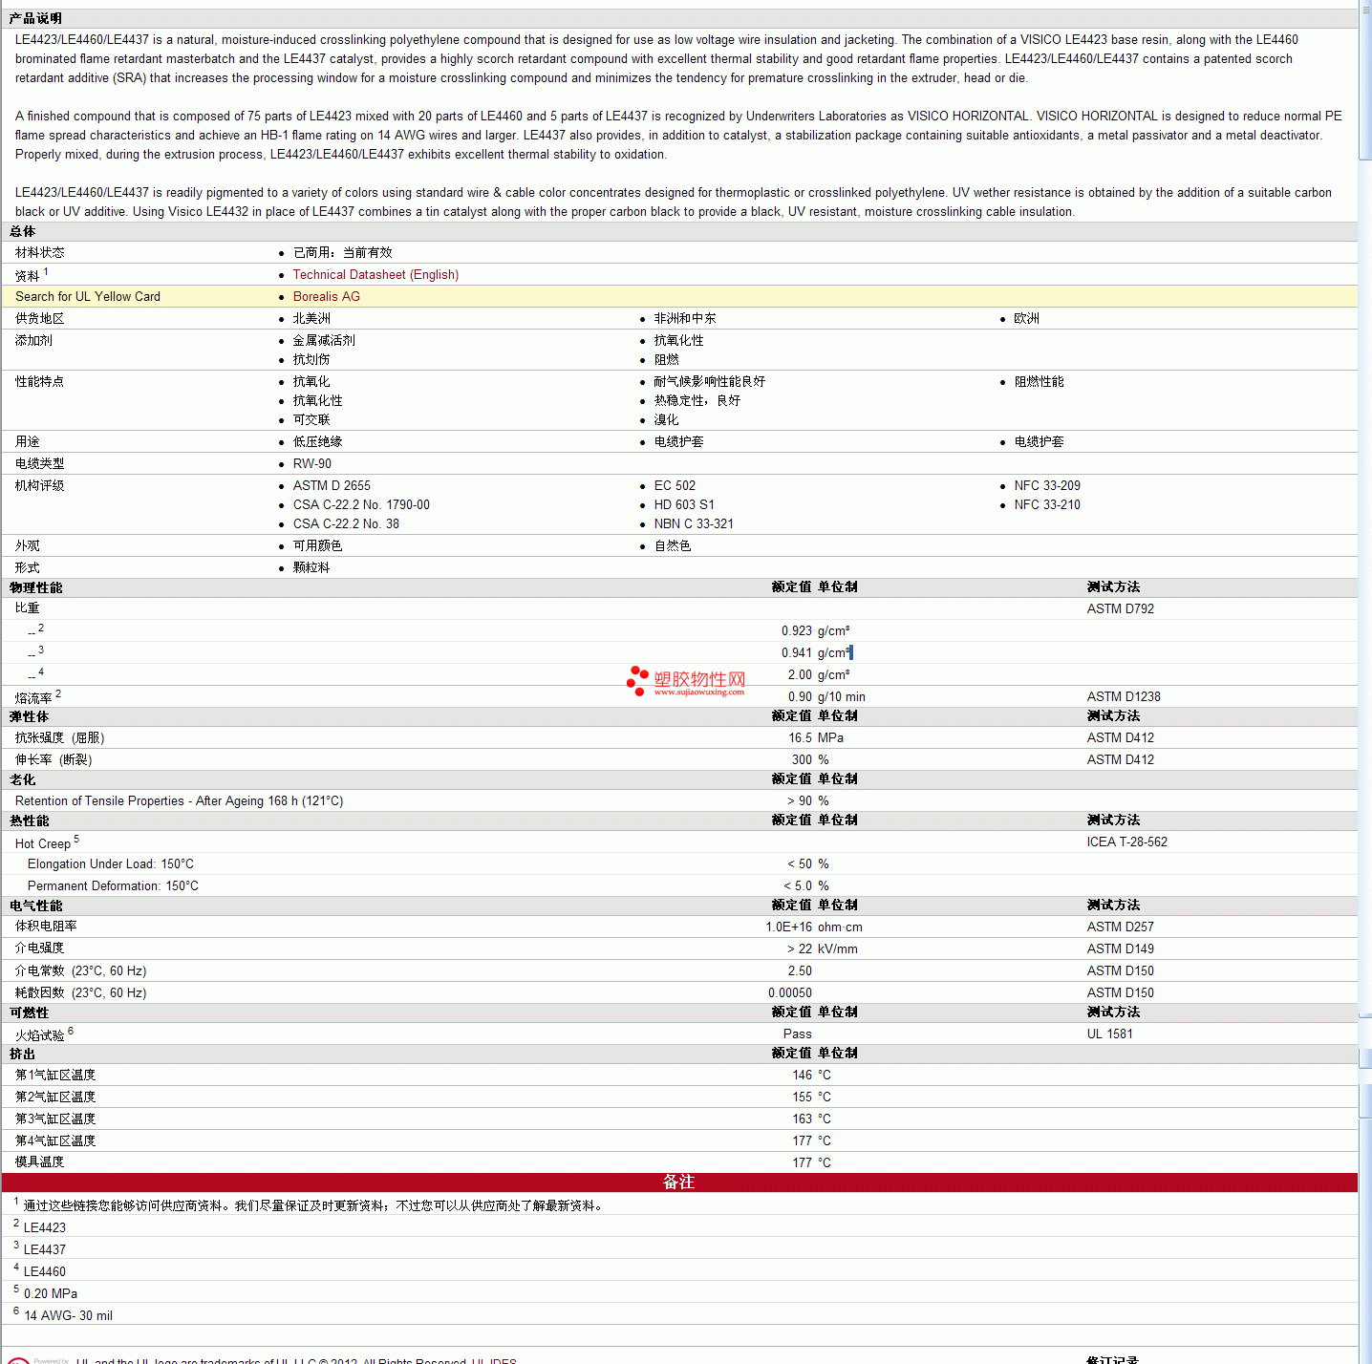Click the 非洲和中东 availability entry
Image resolution: width=1372 pixels, height=1364 pixels.
685,318
